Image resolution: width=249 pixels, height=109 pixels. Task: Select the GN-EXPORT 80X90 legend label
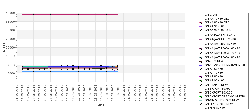[218, 89]
